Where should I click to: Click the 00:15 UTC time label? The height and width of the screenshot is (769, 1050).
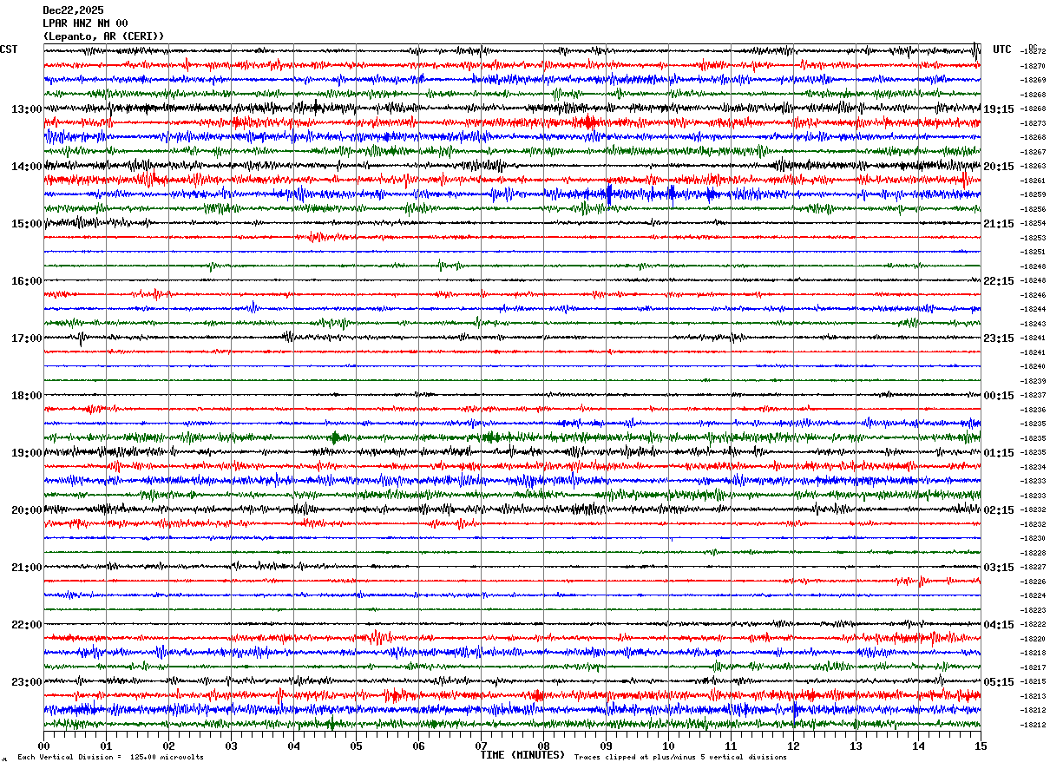coord(999,396)
